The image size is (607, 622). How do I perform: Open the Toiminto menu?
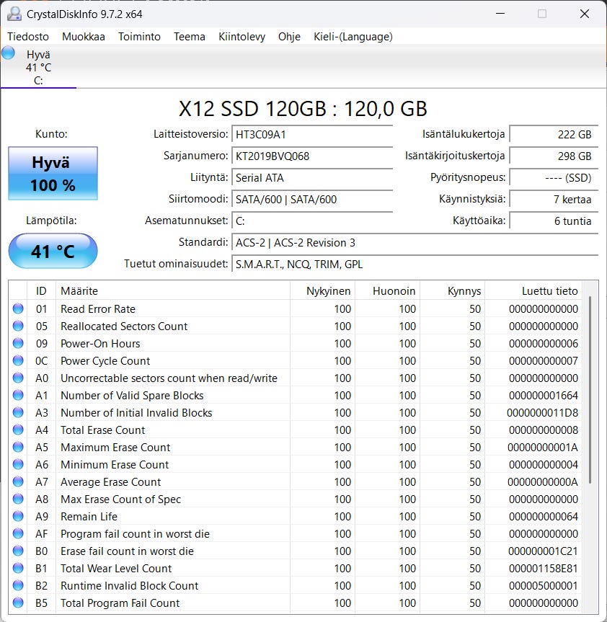click(x=139, y=37)
